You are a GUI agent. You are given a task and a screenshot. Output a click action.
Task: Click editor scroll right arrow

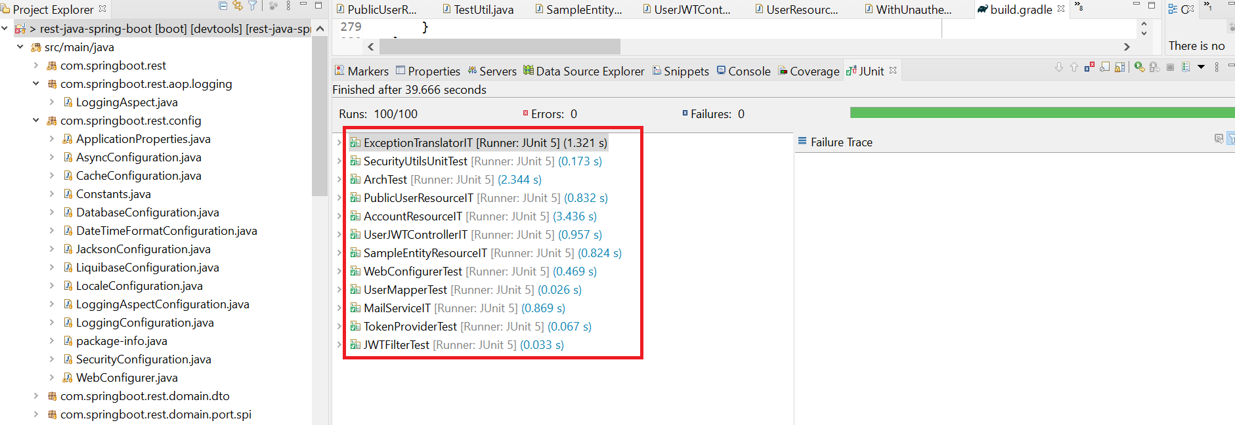[1127, 47]
